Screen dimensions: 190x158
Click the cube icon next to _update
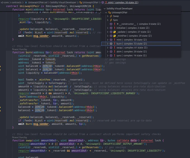tap(111, 32)
